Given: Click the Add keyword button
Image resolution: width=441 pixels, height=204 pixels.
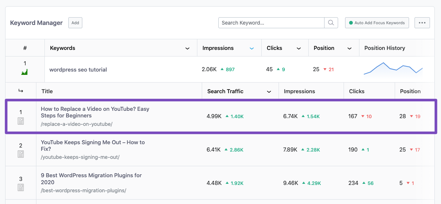Looking at the screenshot, I should pyautogui.click(x=75, y=23).
